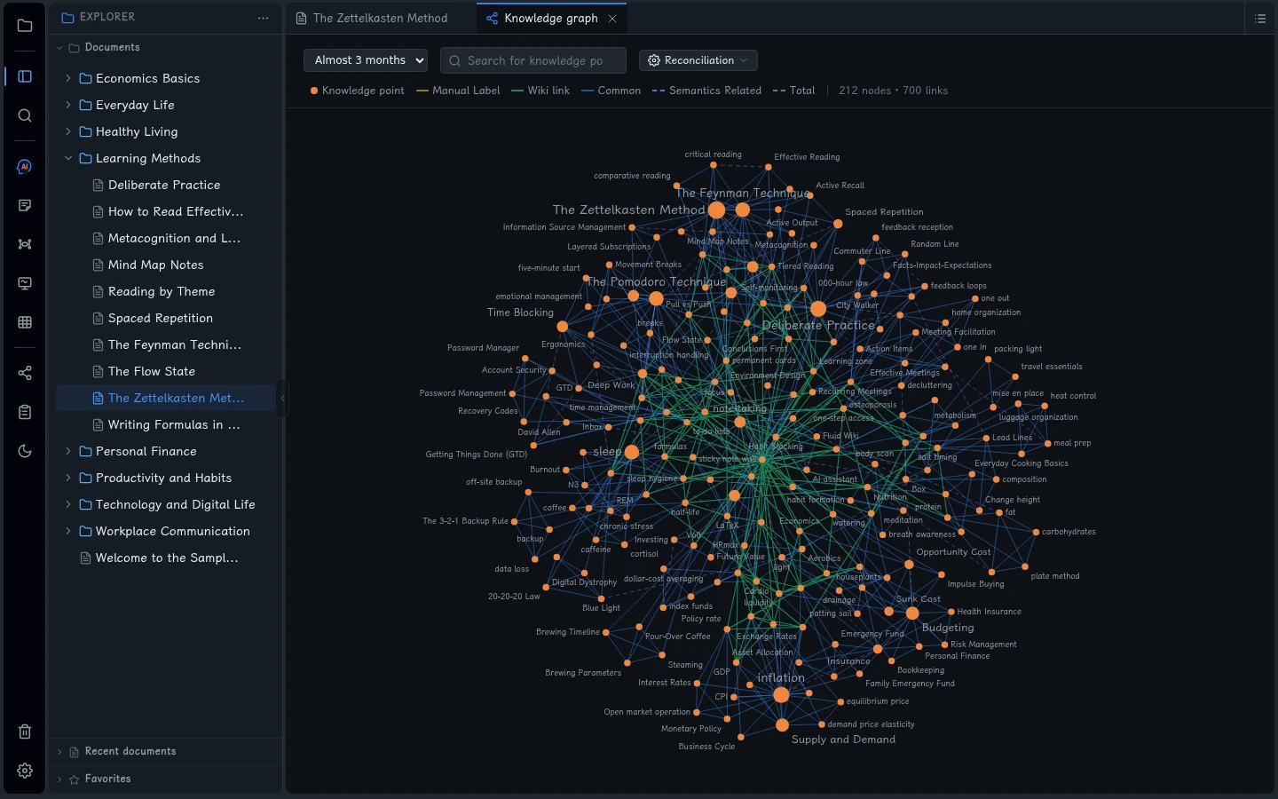The width and height of the screenshot is (1278, 799).
Task: Open the trash bin icon
Action: coord(25,732)
